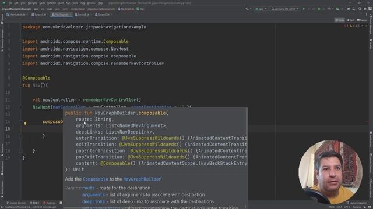Click the NavGraph.kt breadcrumb in navigation bar
The height and width of the screenshot is (209, 373).
pos(126,9)
